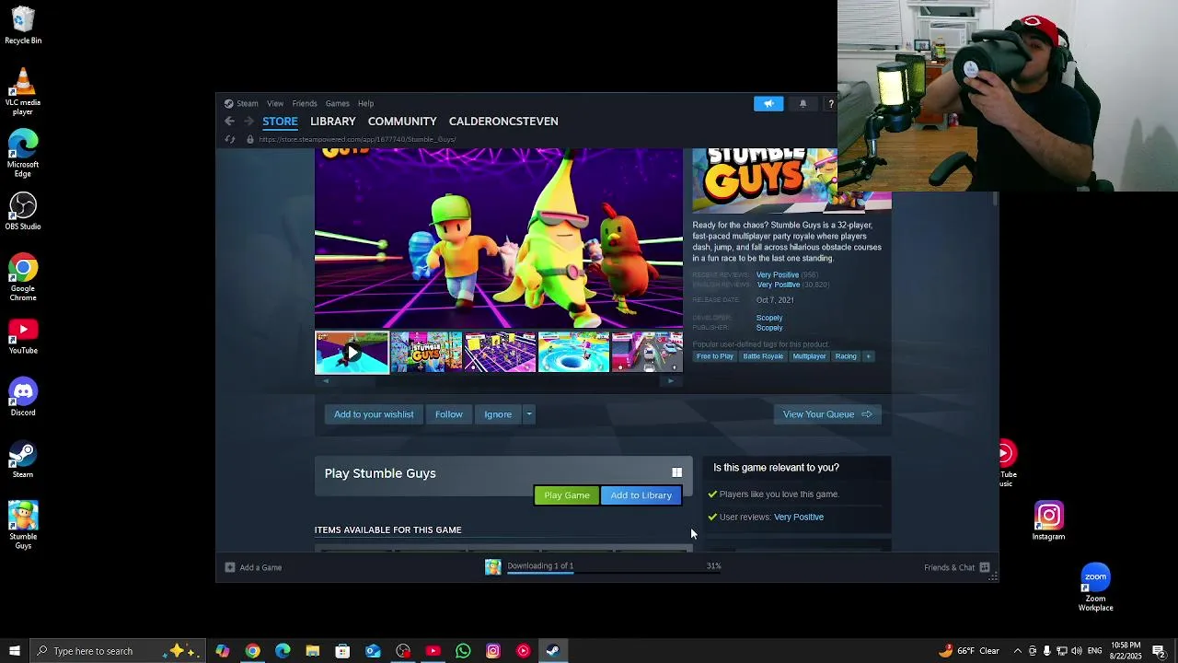Select the Stumble Guys logo thumbnail
1178x663 pixels.
pos(426,353)
